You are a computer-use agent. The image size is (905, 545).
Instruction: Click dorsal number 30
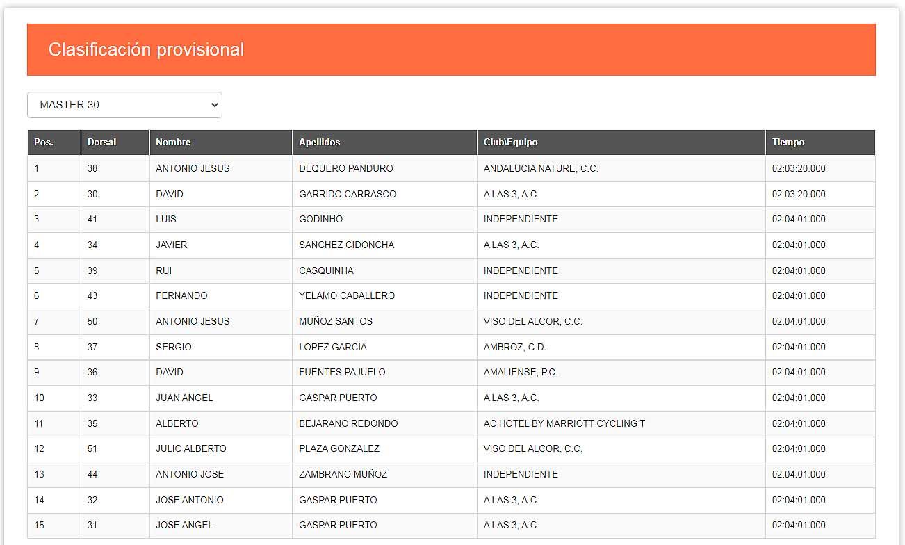(92, 194)
